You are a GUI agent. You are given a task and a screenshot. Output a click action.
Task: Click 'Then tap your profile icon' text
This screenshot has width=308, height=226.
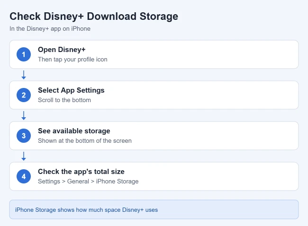[x=72, y=60]
